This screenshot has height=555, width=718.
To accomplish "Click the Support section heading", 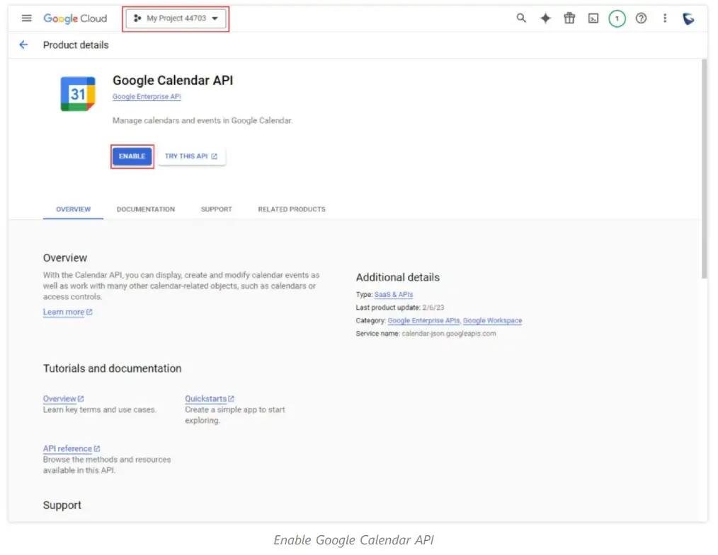I will (62, 506).
